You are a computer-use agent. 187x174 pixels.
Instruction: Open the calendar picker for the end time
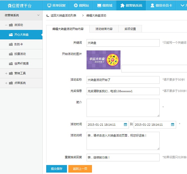tap(173, 125)
